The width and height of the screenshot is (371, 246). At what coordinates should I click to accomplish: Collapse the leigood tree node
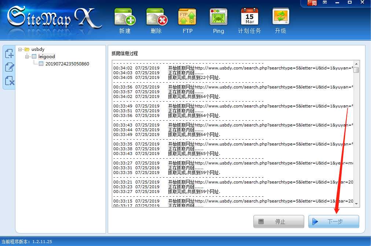tap(27, 57)
